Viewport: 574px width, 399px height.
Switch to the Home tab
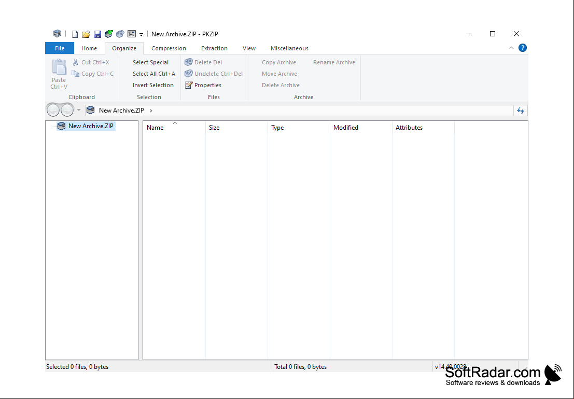[89, 48]
